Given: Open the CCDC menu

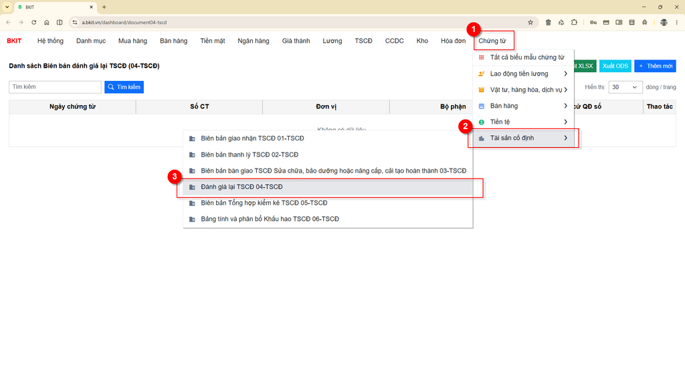Looking at the screenshot, I should pyautogui.click(x=394, y=41).
